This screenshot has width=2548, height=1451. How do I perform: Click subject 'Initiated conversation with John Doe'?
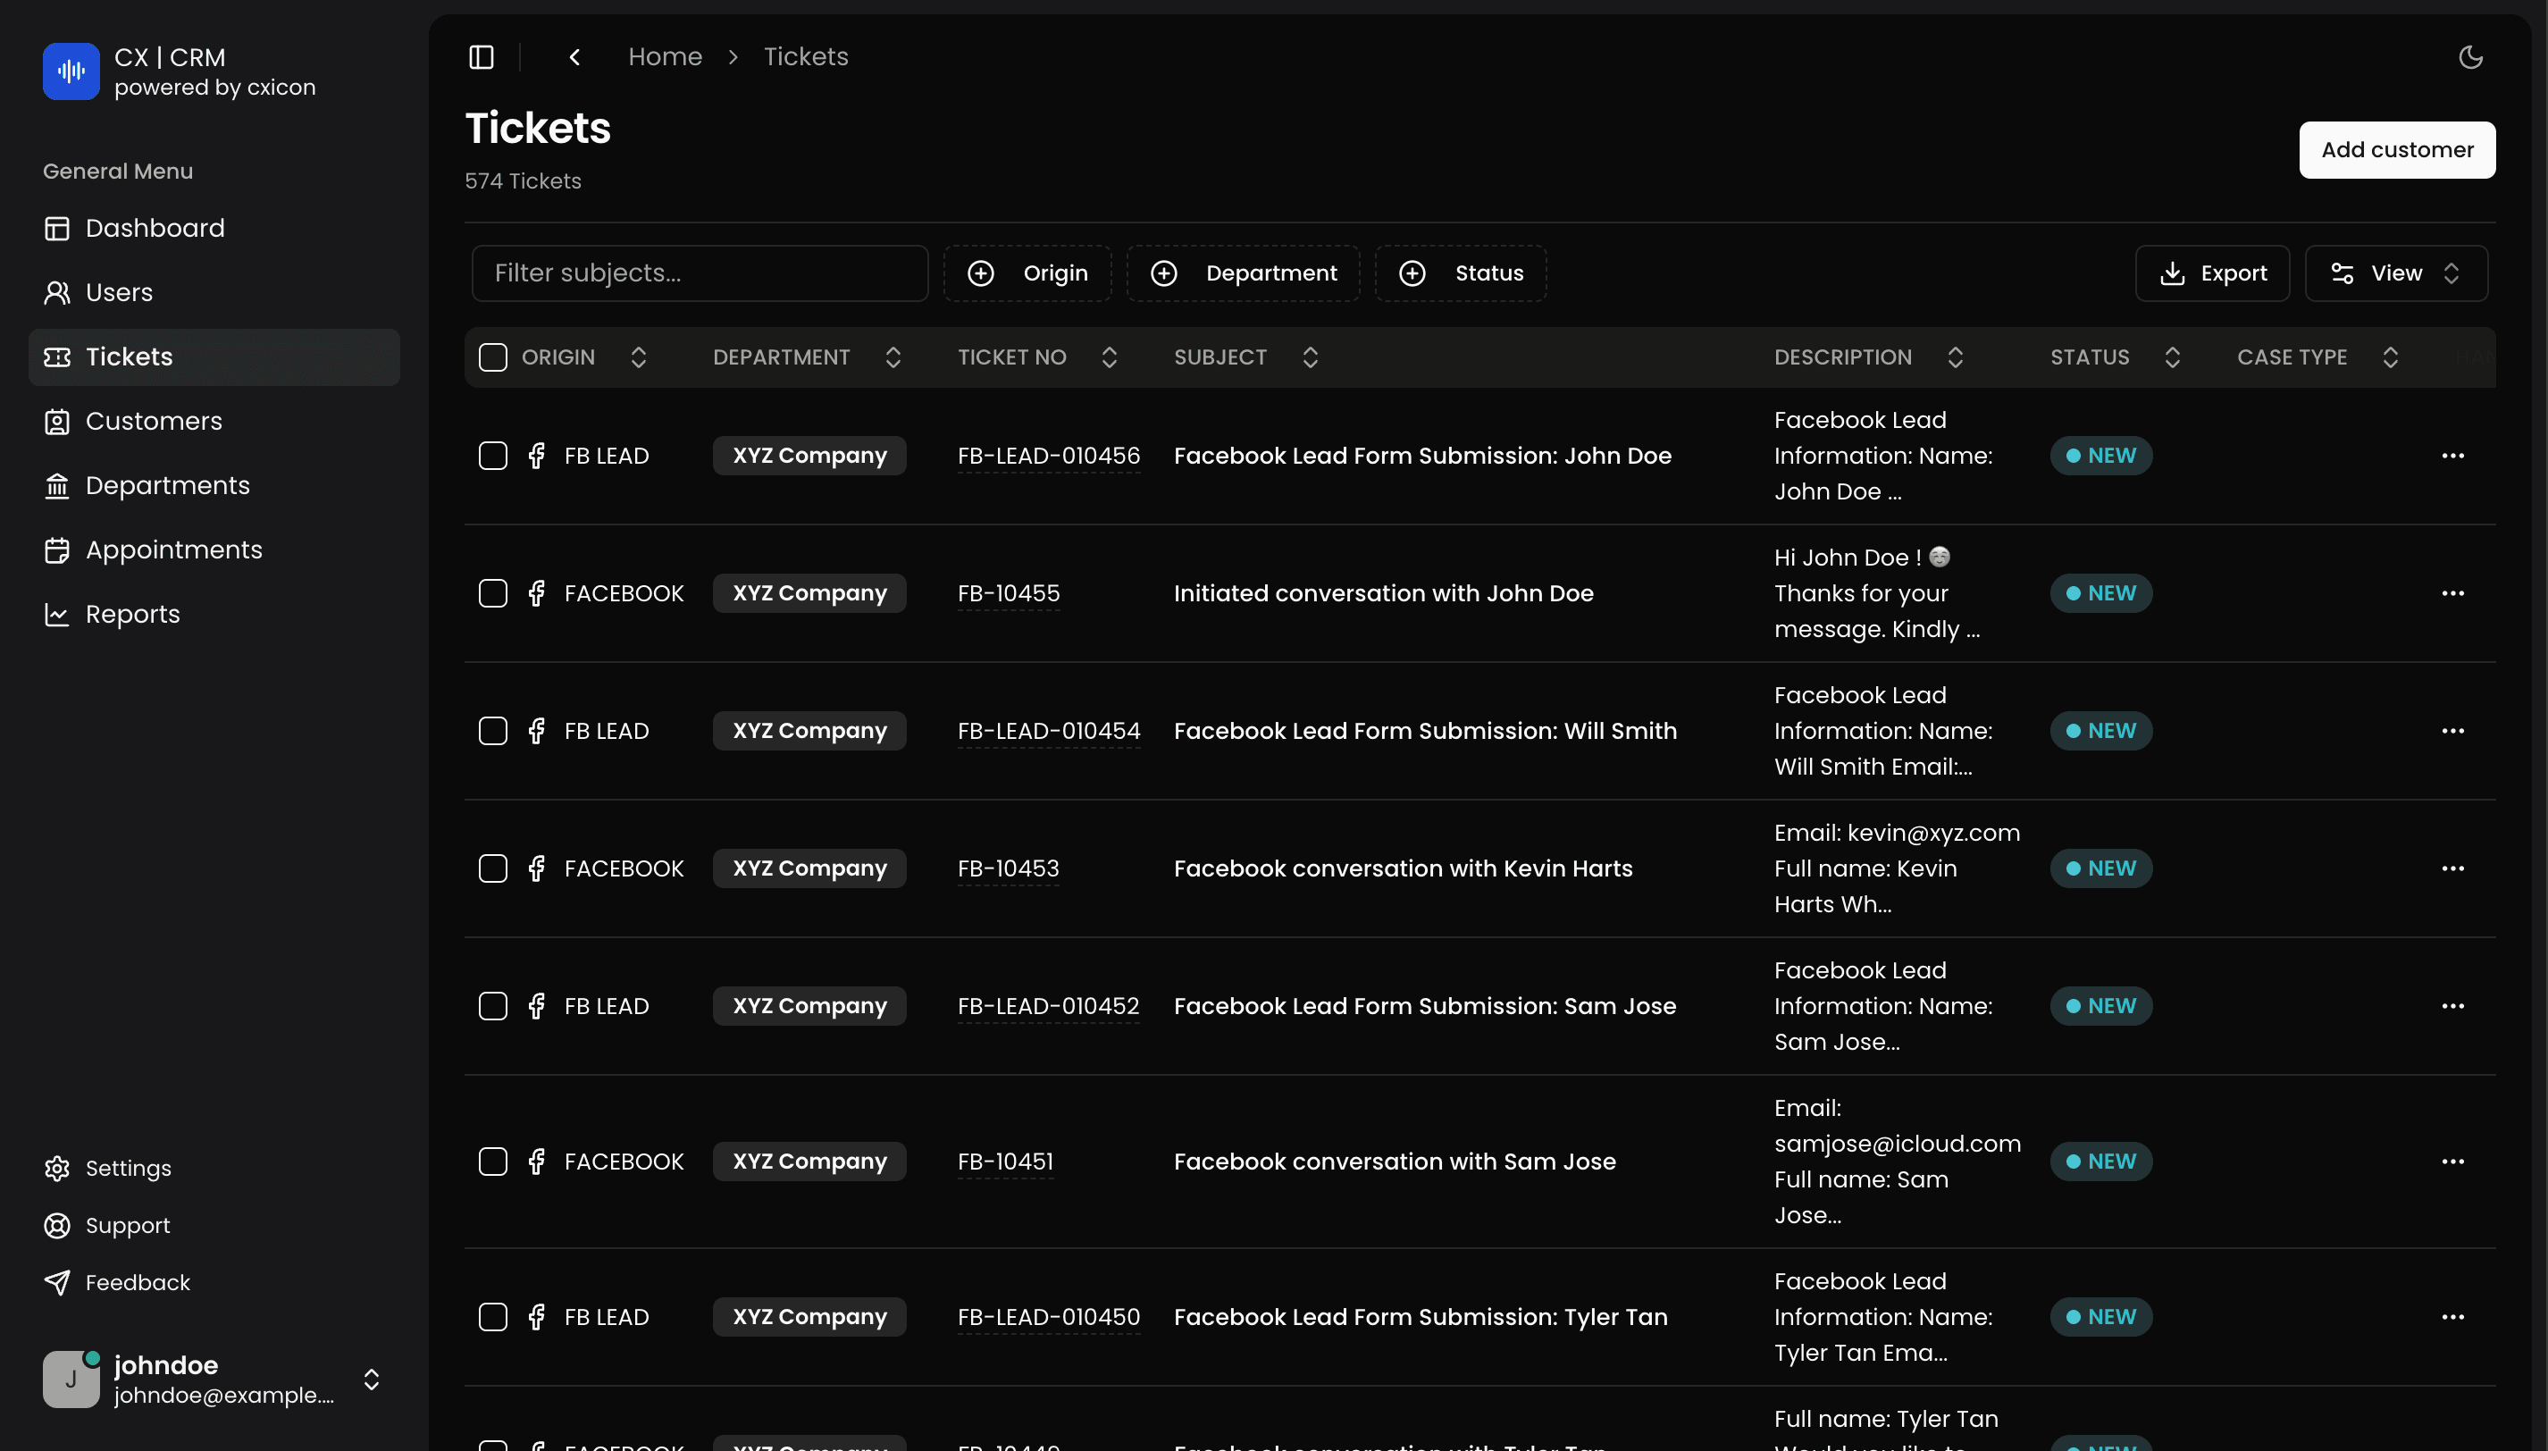(x=1383, y=593)
